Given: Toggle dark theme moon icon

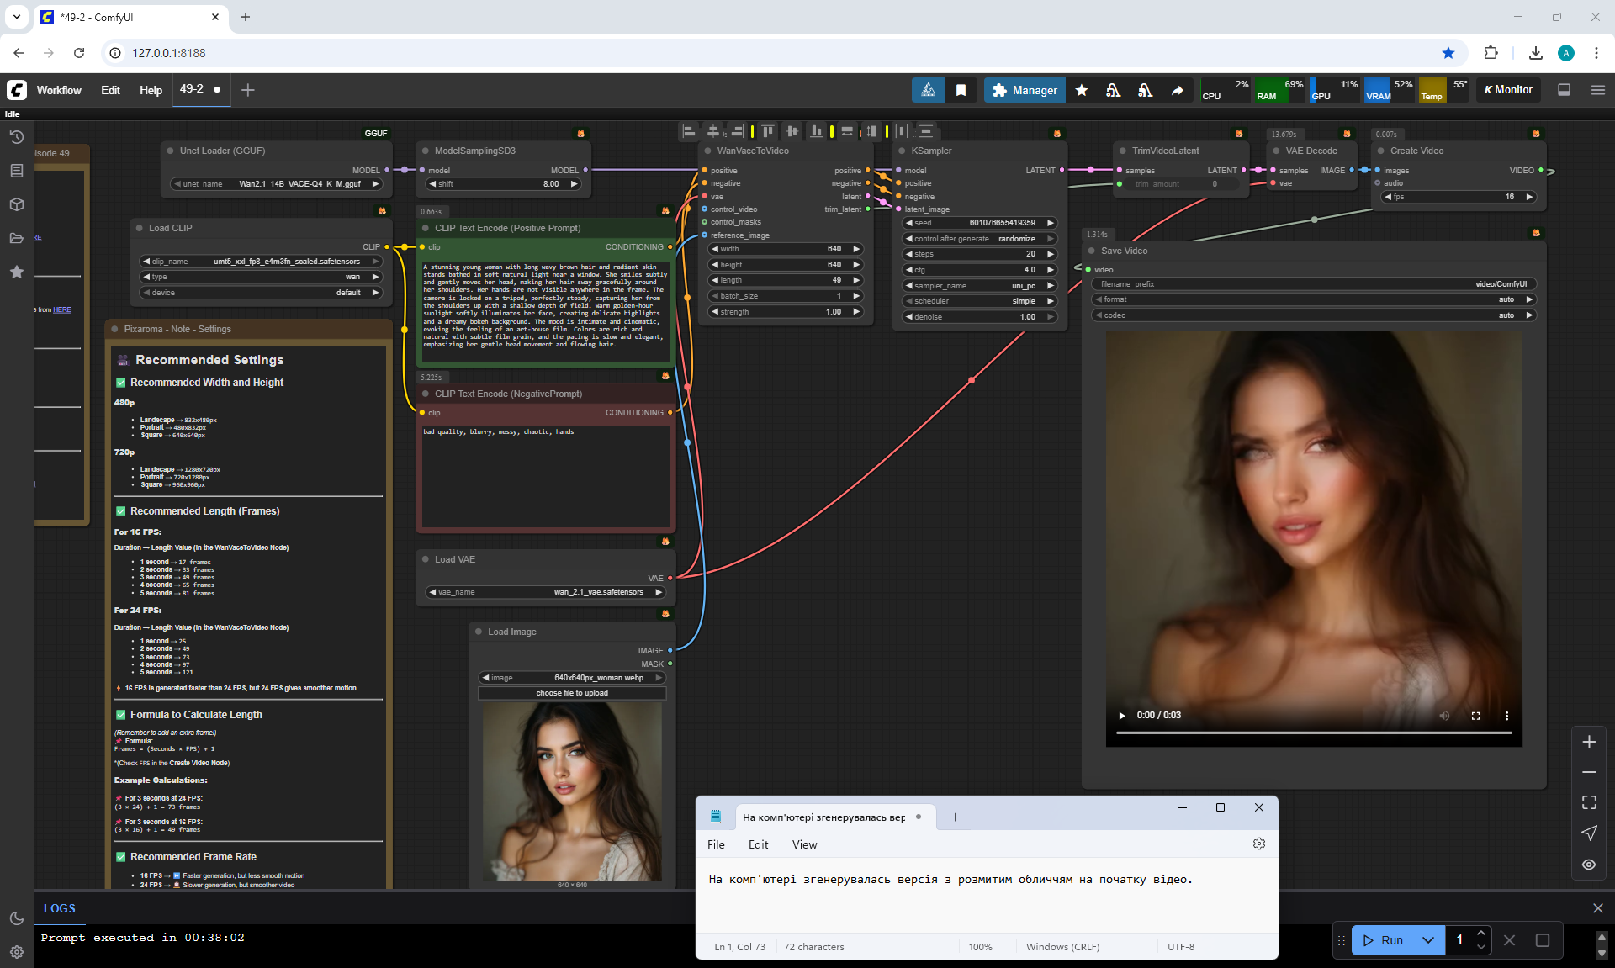Looking at the screenshot, I should click(17, 918).
